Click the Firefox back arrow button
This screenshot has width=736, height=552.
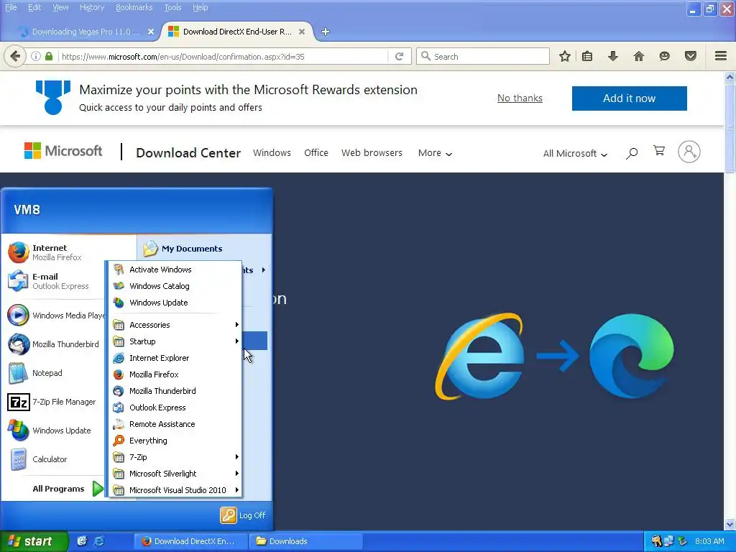click(x=14, y=56)
